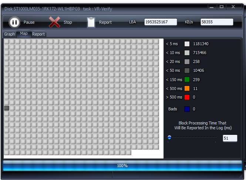Click the orange < 500 ms swatch

click(187, 89)
